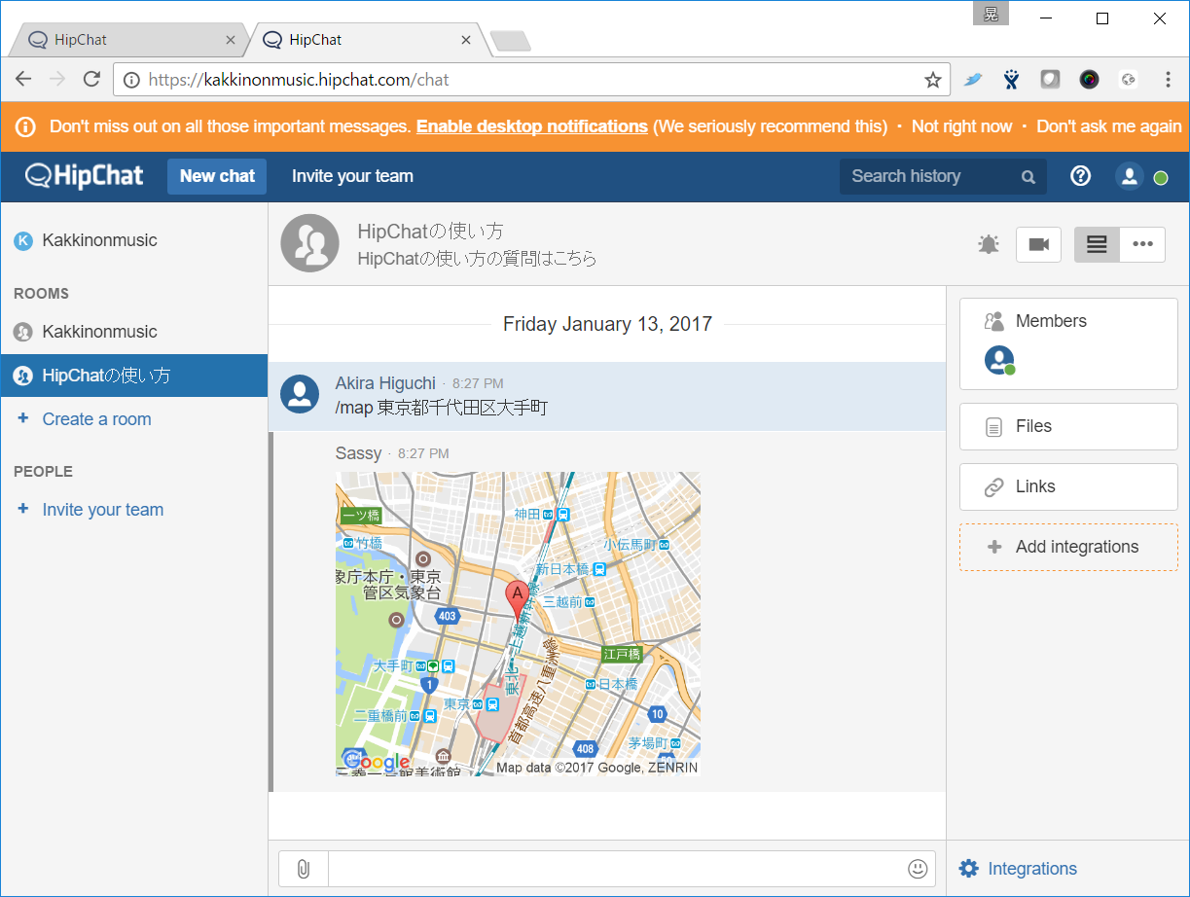Open the room actions ellipsis menu
This screenshot has height=897, width=1190.
coord(1142,245)
